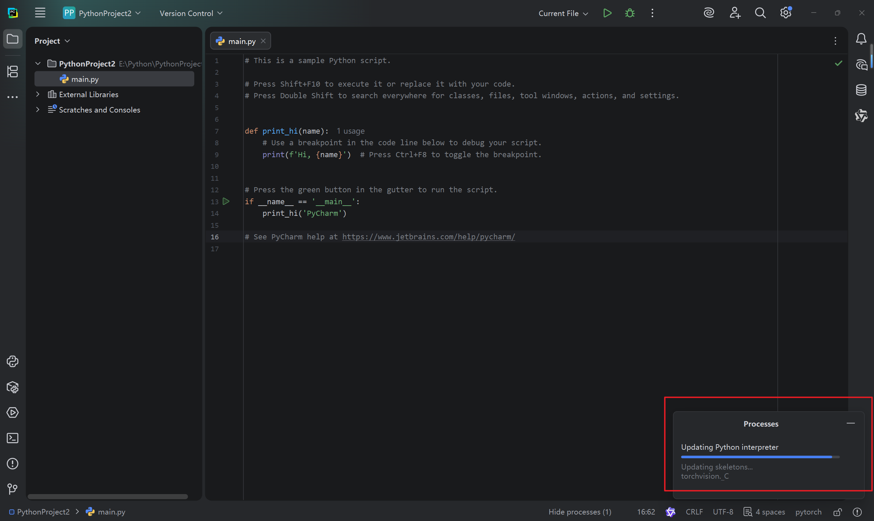Click the Updating Python interpreter progress bar
The image size is (874, 521).
pyautogui.click(x=760, y=457)
